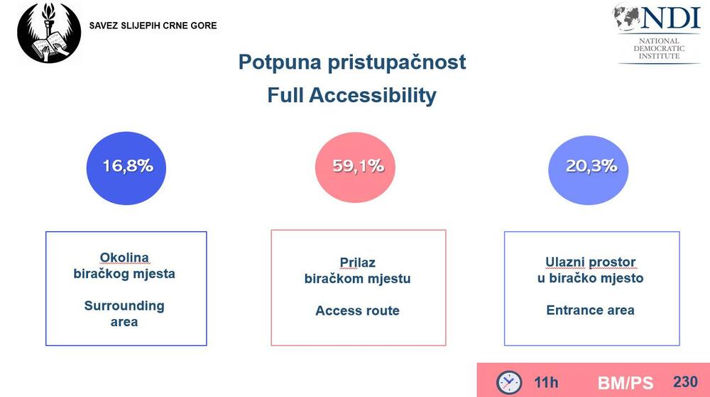
Task: Click the "BM/PS" label in footer
Action: point(625,384)
